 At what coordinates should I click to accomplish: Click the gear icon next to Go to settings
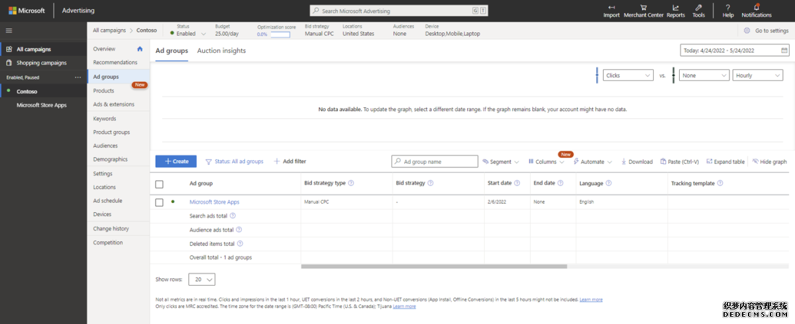point(747,30)
